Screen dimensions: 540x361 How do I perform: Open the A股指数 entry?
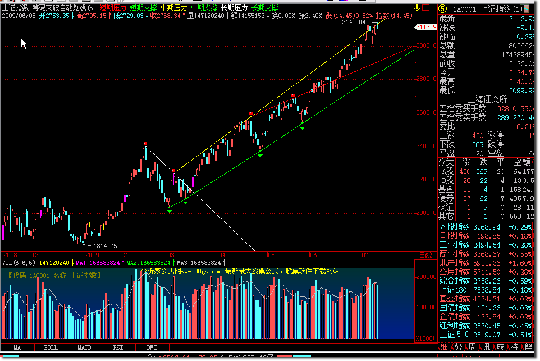tap(487, 227)
